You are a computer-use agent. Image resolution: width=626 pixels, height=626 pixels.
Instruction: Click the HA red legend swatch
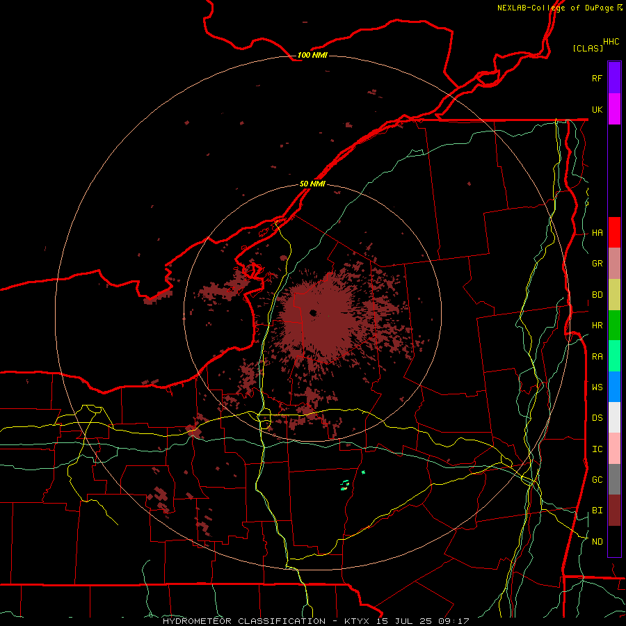point(614,232)
